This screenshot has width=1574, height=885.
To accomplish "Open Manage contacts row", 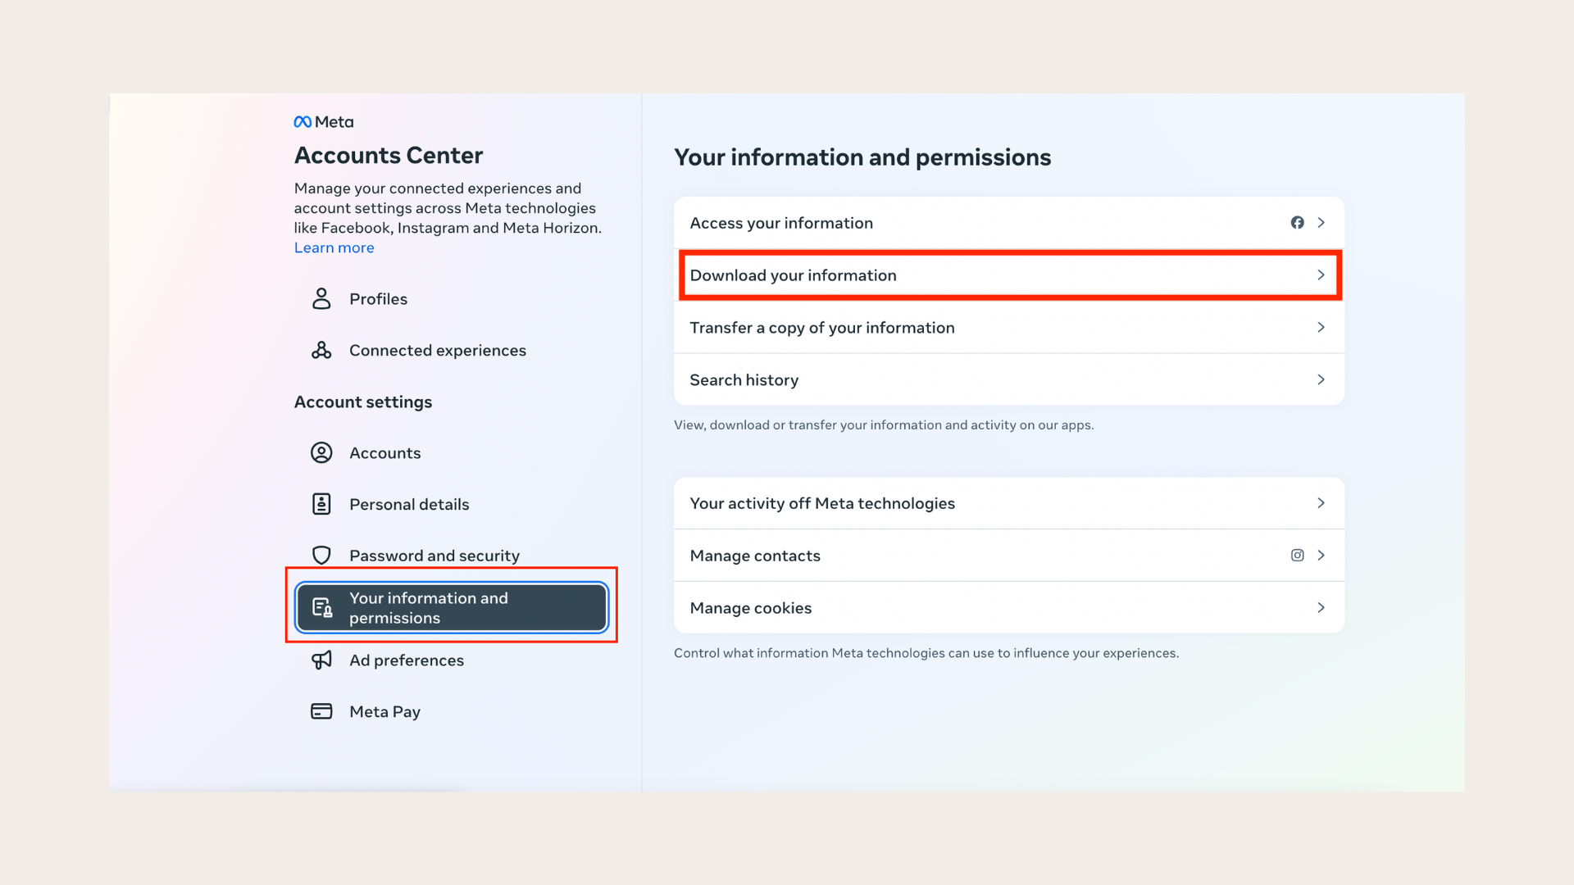I will (1008, 556).
